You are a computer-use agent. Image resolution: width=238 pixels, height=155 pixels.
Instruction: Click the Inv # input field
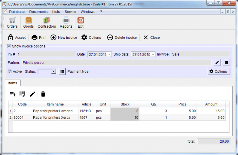[46, 54]
